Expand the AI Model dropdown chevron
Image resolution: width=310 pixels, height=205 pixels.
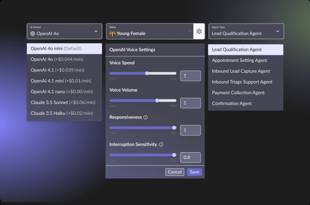[96, 31]
